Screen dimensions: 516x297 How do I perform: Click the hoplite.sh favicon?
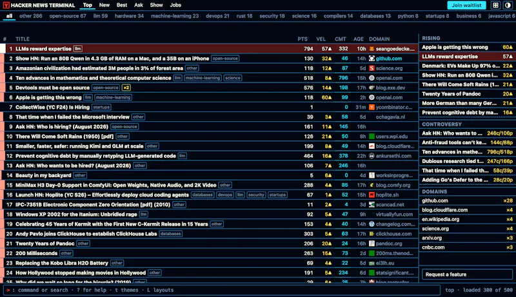coord(372,195)
